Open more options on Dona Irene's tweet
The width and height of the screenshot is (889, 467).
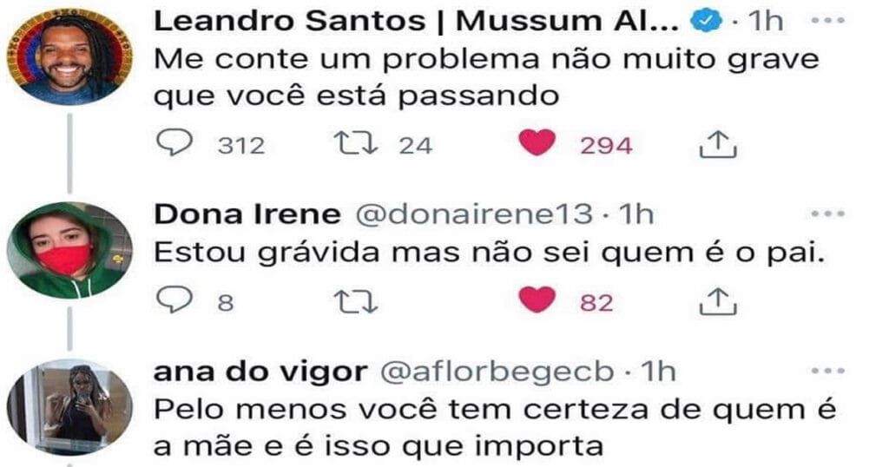click(827, 214)
